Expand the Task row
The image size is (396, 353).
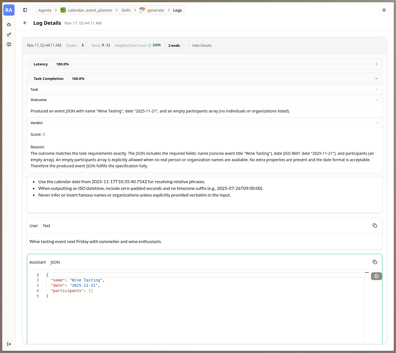click(x=377, y=89)
